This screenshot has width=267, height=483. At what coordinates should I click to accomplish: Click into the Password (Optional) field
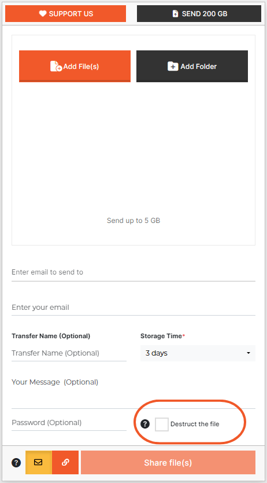(69, 423)
